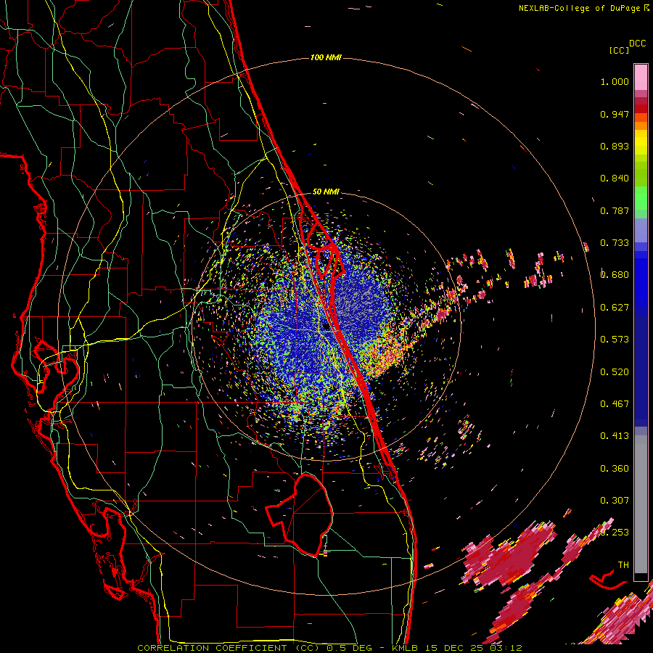Click the 0.733 legend value
The image size is (653, 653).
(615, 243)
